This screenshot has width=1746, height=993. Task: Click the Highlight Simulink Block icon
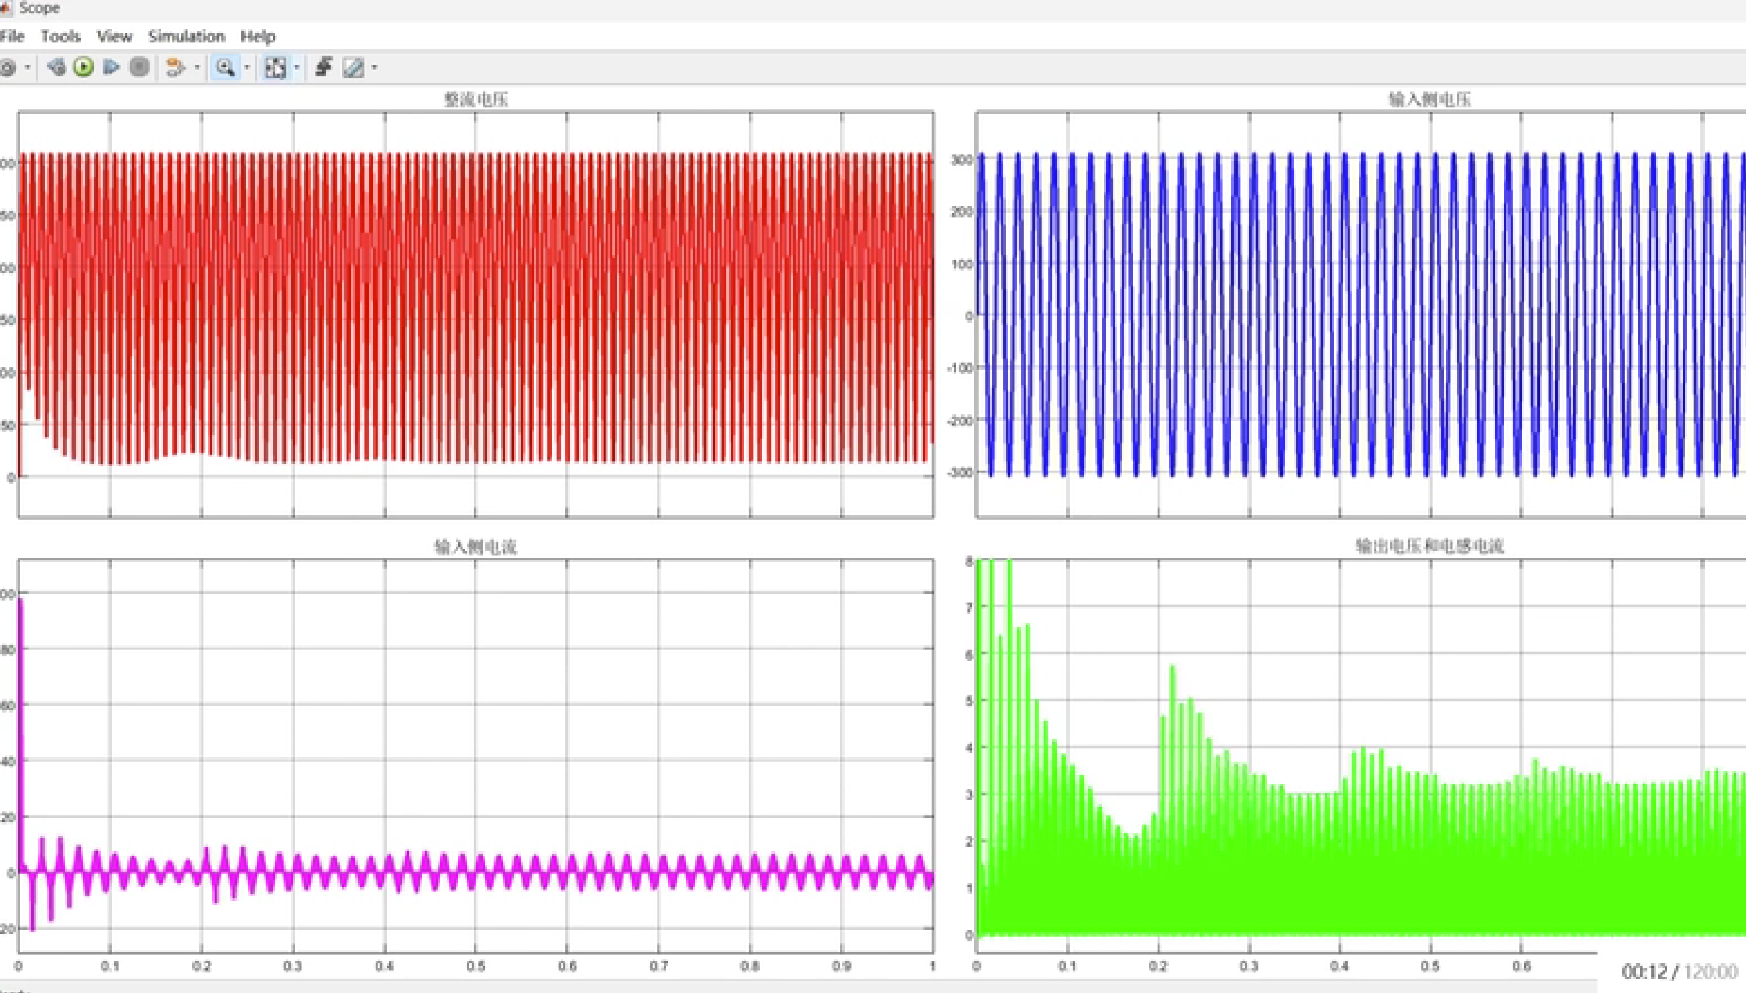point(175,68)
